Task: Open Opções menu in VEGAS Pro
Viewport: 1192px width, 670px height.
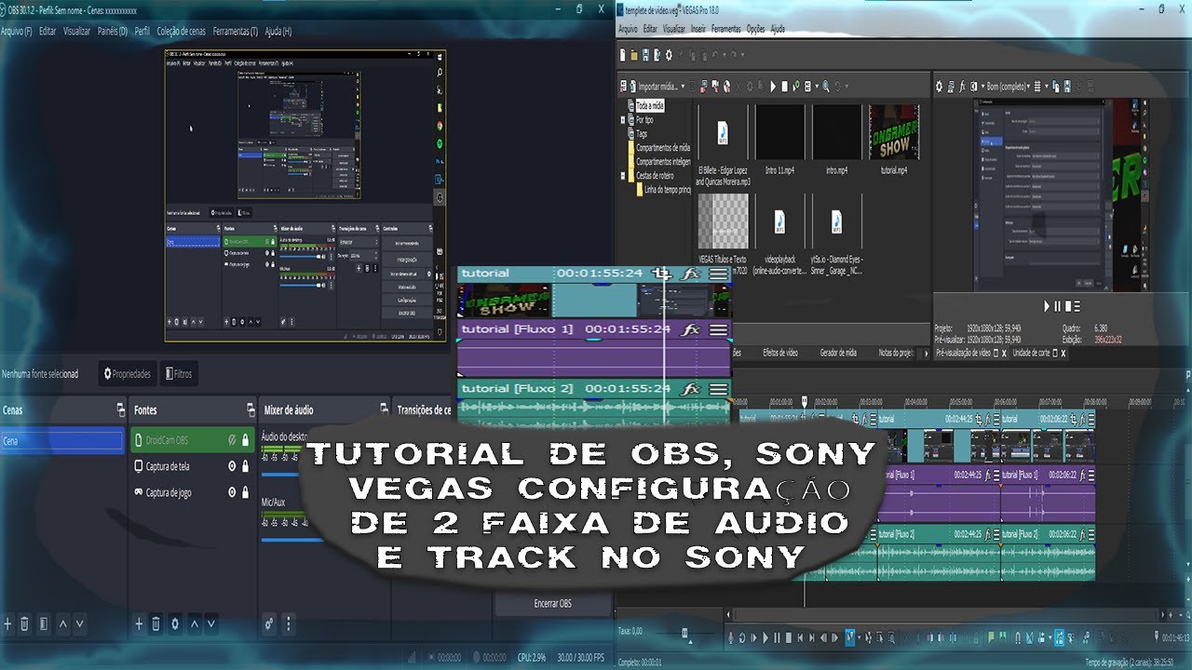Action: point(755,29)
